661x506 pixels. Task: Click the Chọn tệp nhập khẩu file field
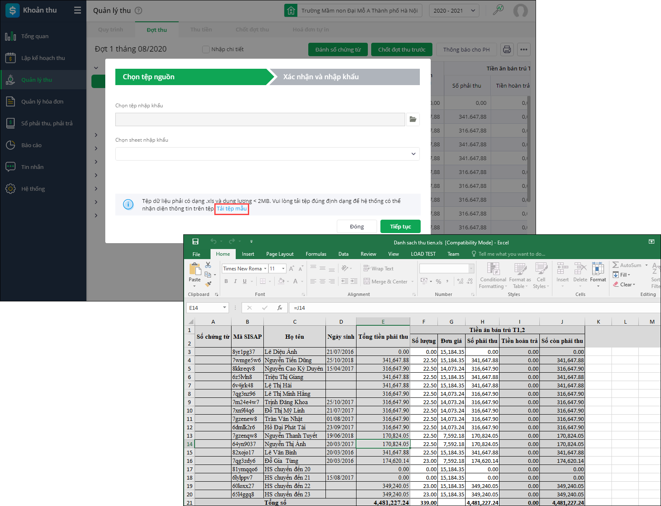click(x=260, y=119)
